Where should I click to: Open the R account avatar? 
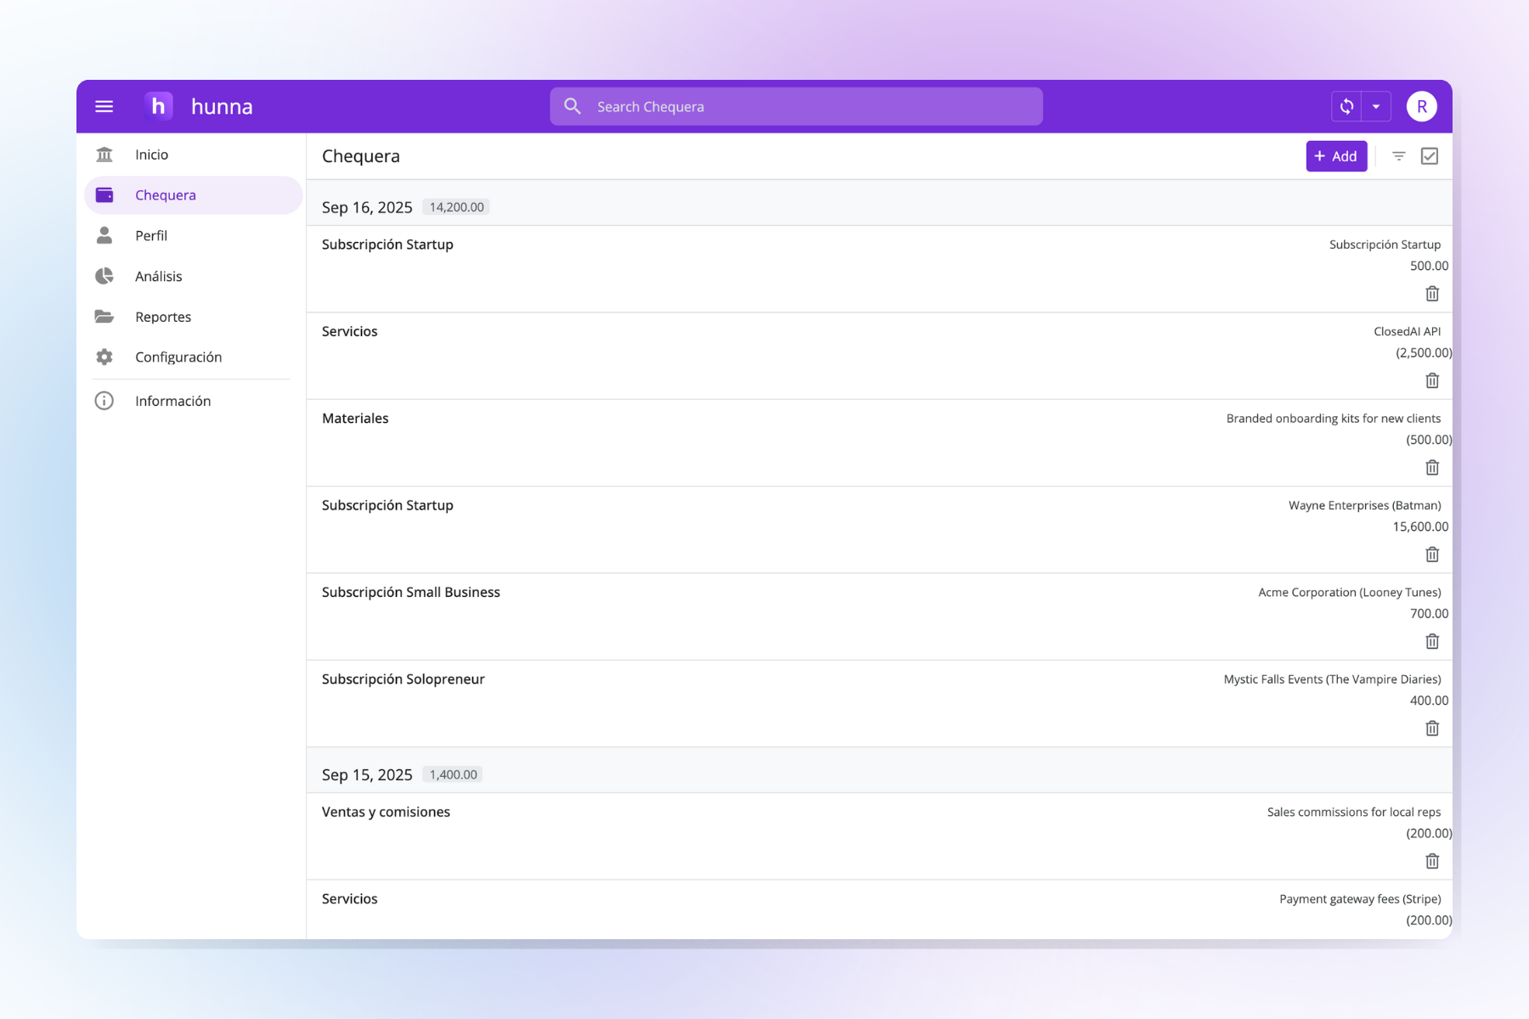point(1421,105)
